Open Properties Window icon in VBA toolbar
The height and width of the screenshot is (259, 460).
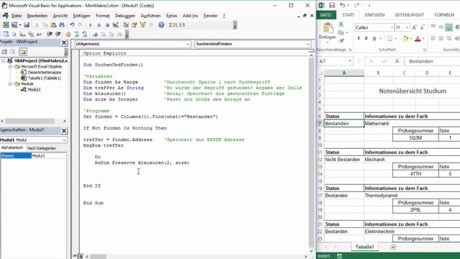point(134,25)
